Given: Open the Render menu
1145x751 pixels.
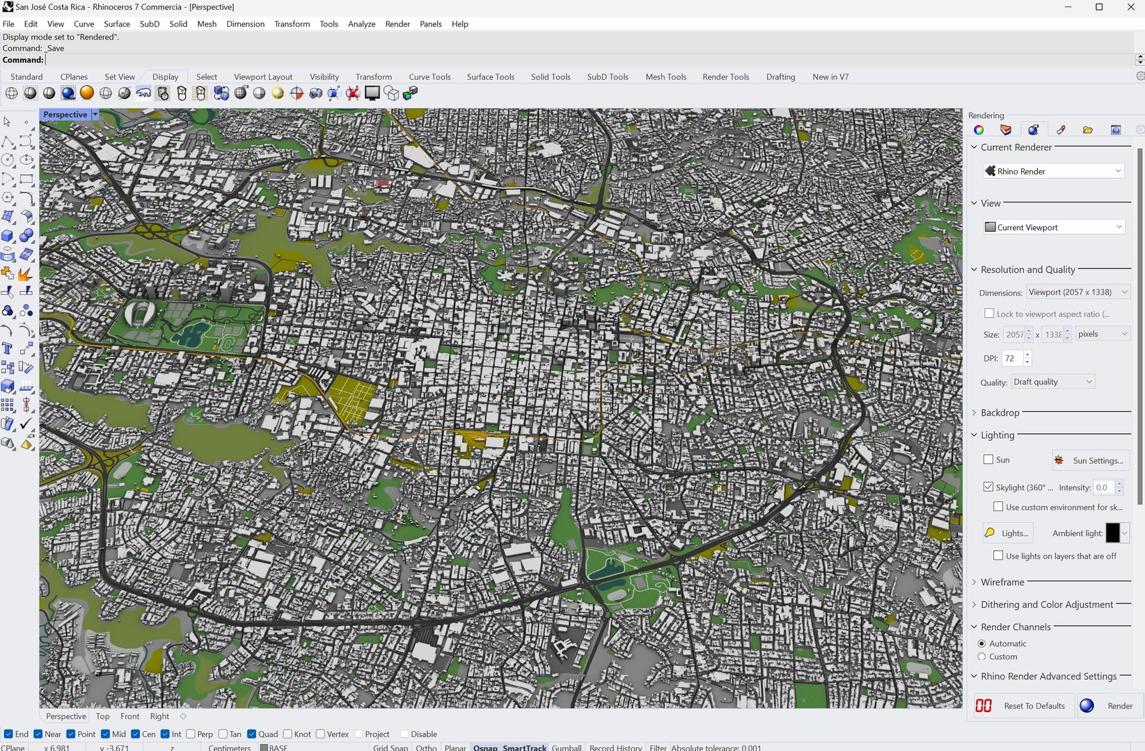Looking at the screenshot, I should 397,24.
